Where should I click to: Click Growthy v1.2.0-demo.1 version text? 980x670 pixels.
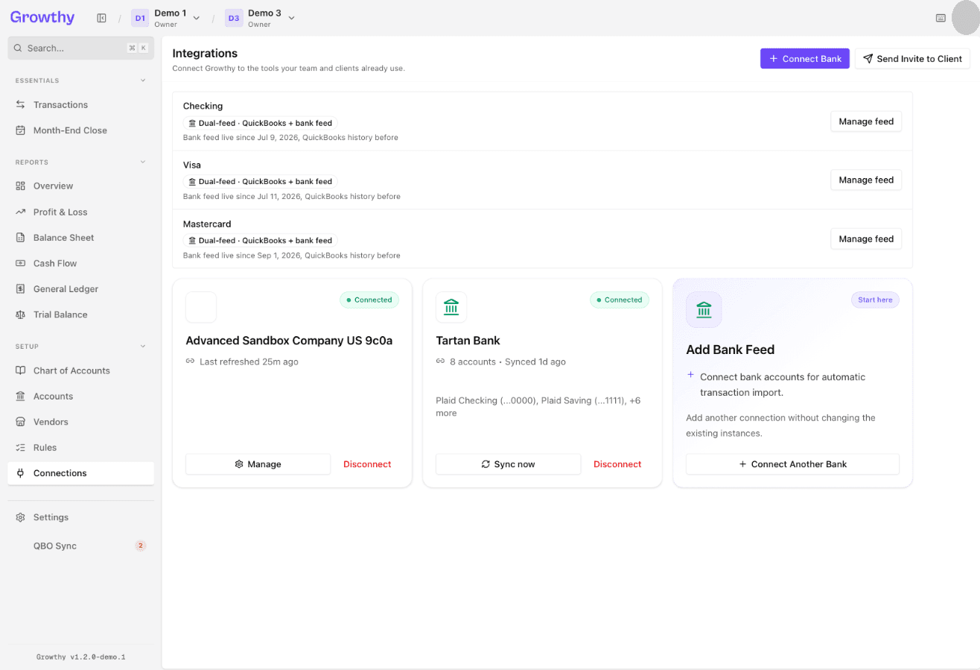point(80,657)
